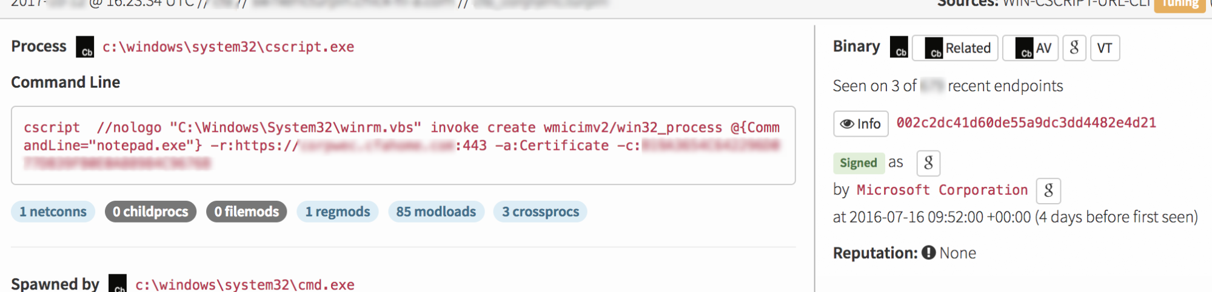
Task: Show the 1 netconns events
Action: click(53, 212)
